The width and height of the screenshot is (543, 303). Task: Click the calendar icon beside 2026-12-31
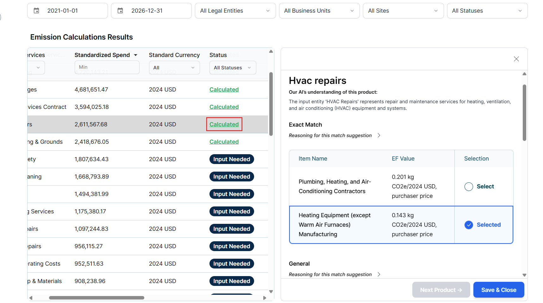coord(120,11)
